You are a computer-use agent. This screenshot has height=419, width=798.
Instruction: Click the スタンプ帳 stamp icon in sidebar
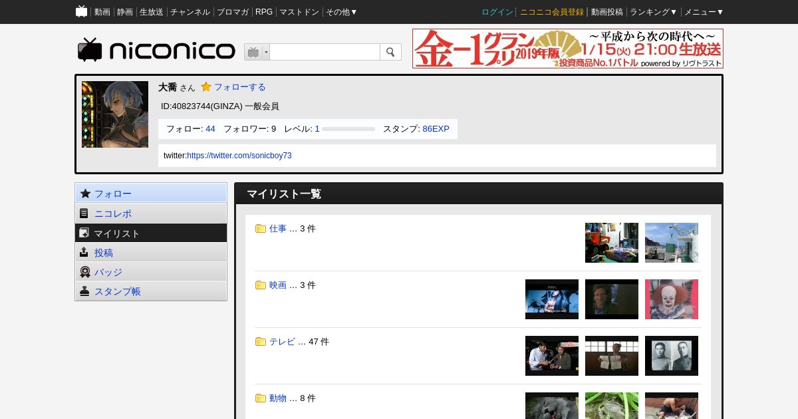pos(84,291)
